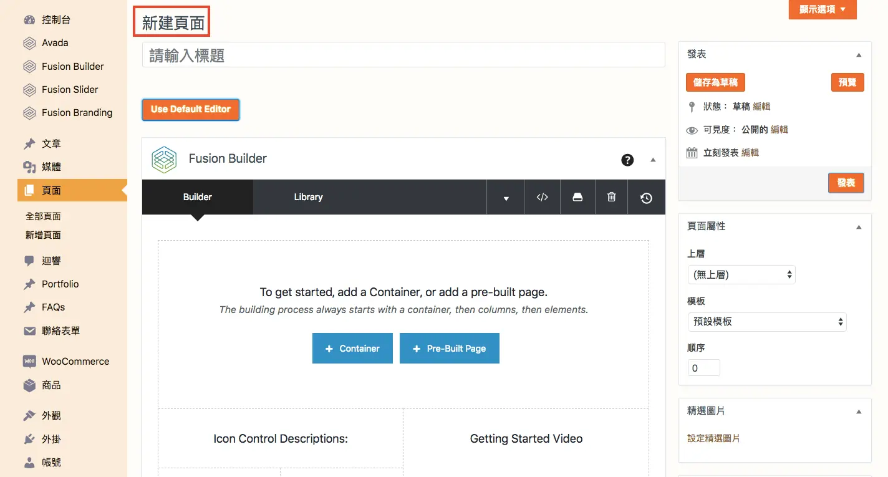
Task: Open 全部頁面 submenu item
Action: [x=43, y=216]
